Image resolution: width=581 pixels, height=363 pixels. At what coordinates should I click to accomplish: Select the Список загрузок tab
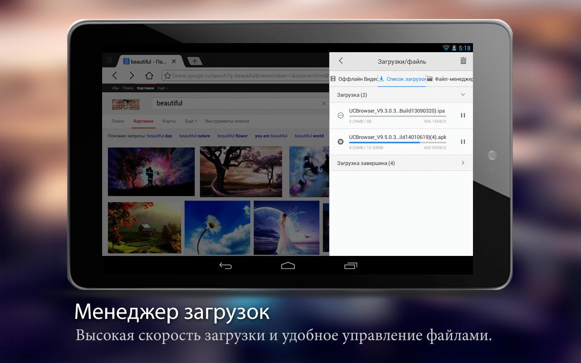point(402,79)
